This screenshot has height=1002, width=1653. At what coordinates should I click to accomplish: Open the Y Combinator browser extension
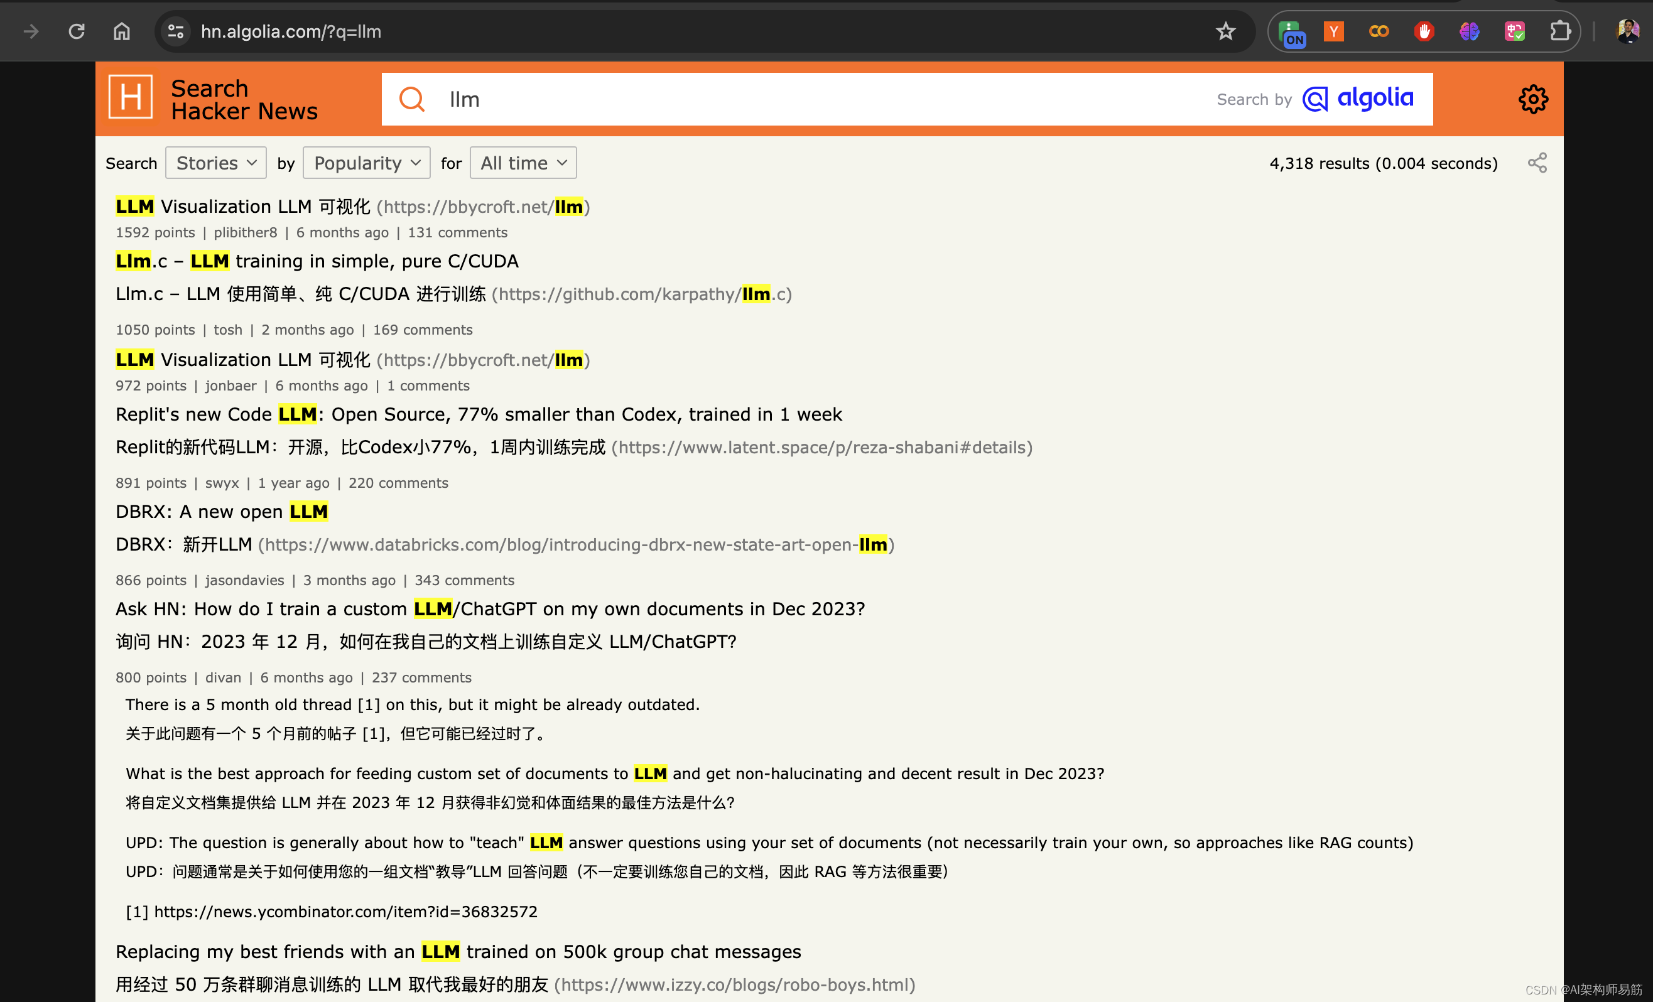pos(1334,31)
